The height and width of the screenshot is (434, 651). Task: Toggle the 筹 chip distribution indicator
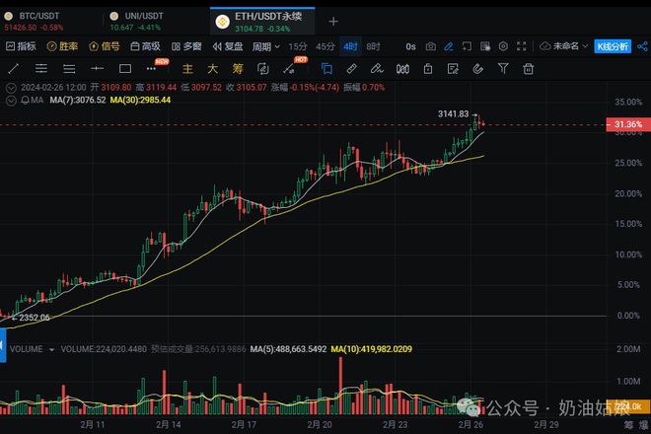click(237, 67)
